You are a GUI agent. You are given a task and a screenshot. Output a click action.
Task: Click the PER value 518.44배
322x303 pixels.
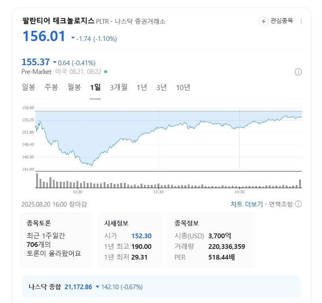coord(222,257)
